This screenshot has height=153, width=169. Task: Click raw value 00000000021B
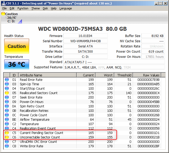pos(148,137)
